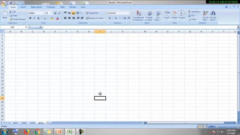Click the Insert Function fx button
Viewport: 240px width, 135px height.
pos(40,27)
